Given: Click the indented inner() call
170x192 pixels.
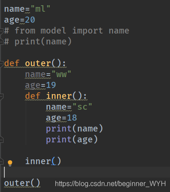Looking at the screenshot, I should 43,162.
